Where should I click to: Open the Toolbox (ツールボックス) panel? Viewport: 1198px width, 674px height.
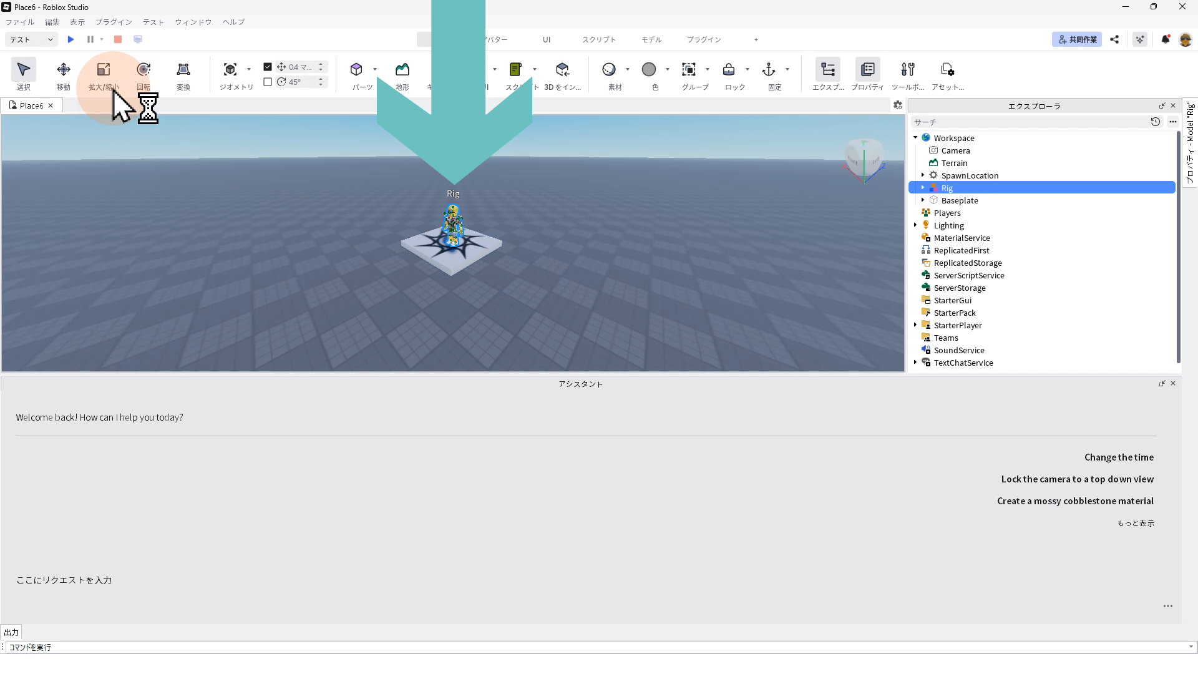coord(907,70)
